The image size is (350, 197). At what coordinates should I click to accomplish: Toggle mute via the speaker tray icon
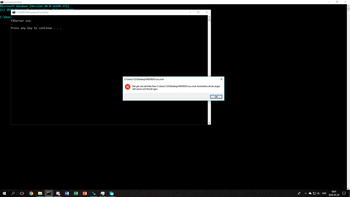coord(319,193)
